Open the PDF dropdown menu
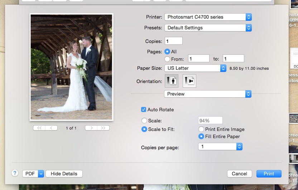298x190 pixels. (x=33, y=174)
